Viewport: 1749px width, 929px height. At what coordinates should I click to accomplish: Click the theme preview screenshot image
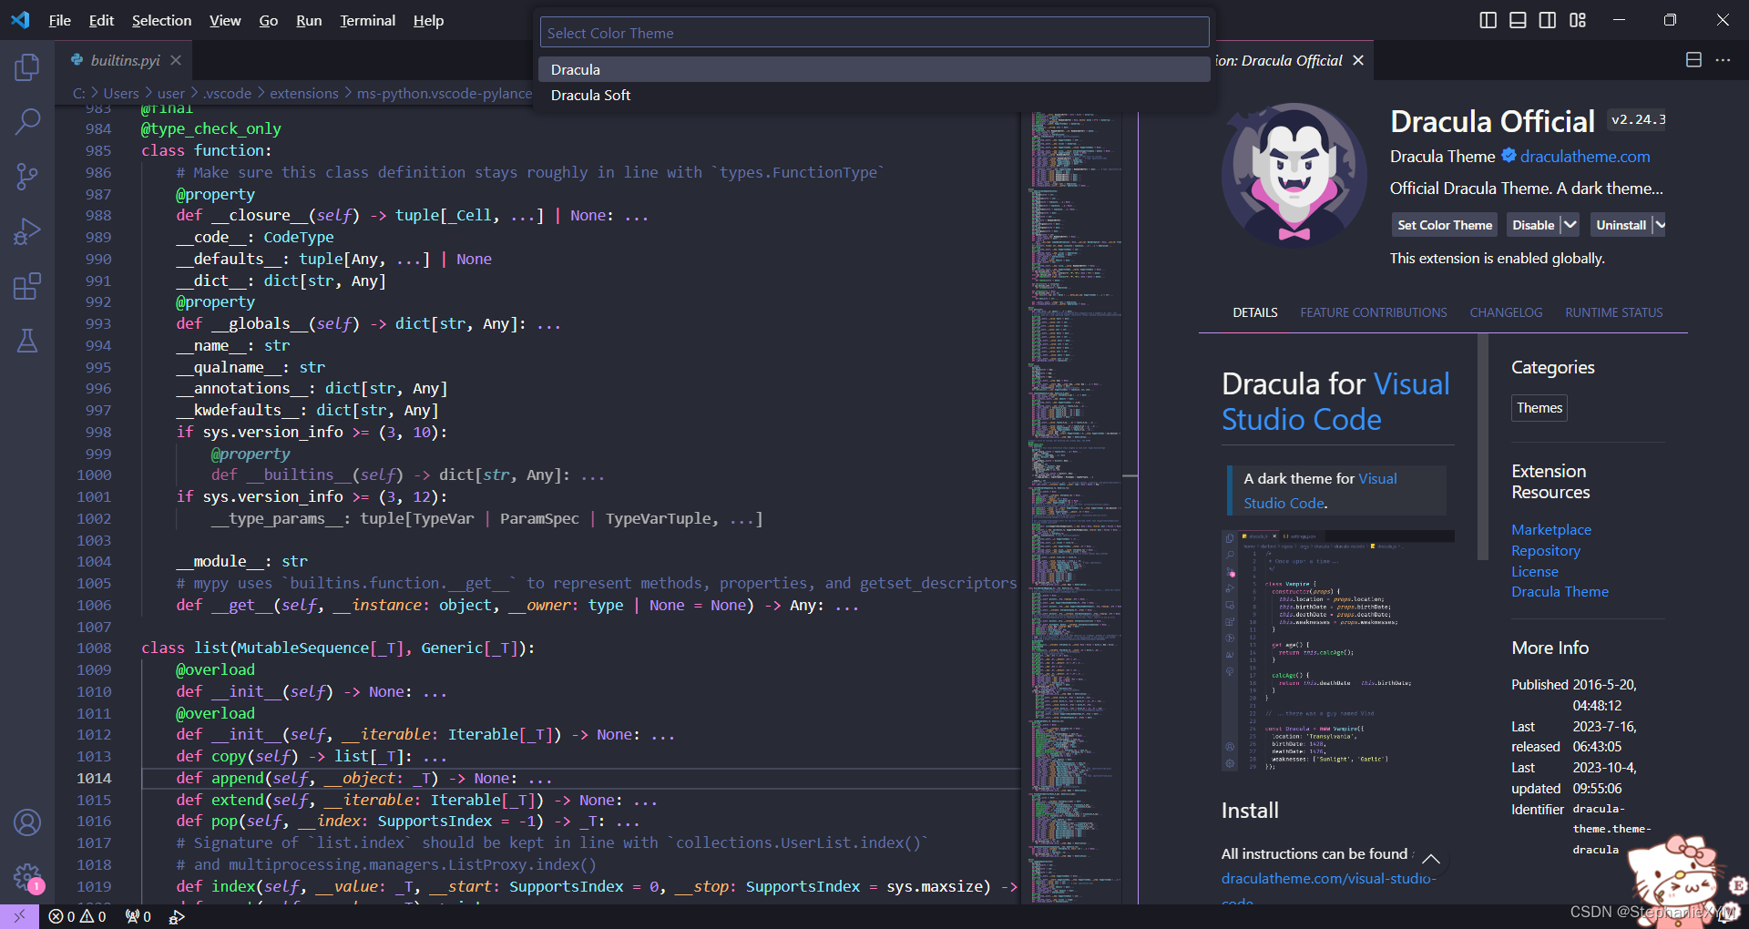[x=1337, y=651]
